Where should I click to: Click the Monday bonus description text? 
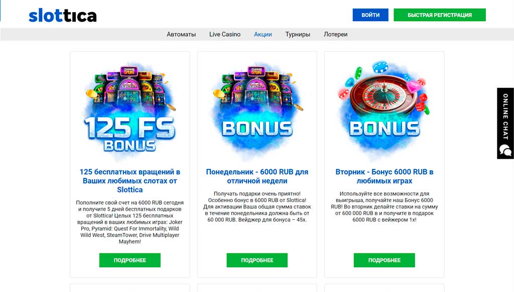point(257,207)
